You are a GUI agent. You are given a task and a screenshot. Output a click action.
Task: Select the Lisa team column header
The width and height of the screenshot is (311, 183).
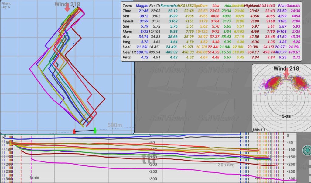[216, 6]
